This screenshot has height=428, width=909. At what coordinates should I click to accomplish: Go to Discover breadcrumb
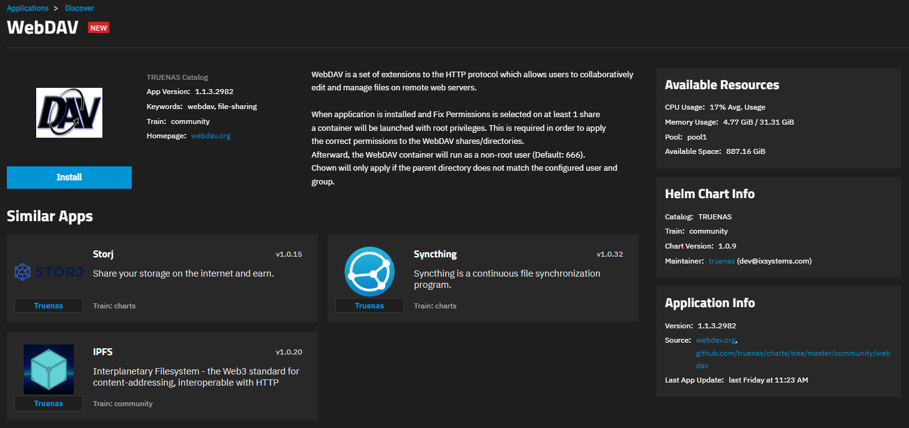pyautogui.click(x=79, y=8)
